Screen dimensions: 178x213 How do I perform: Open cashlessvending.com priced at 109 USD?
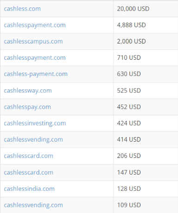pyautogui.click(x=33, y=205)
